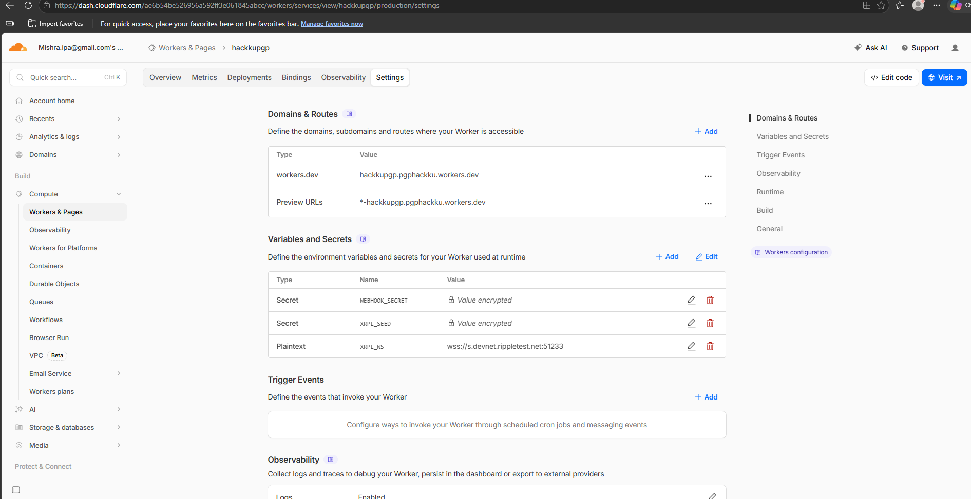Go to Account home in sidebar
The image size is (971, 499).
pos(52,101)
